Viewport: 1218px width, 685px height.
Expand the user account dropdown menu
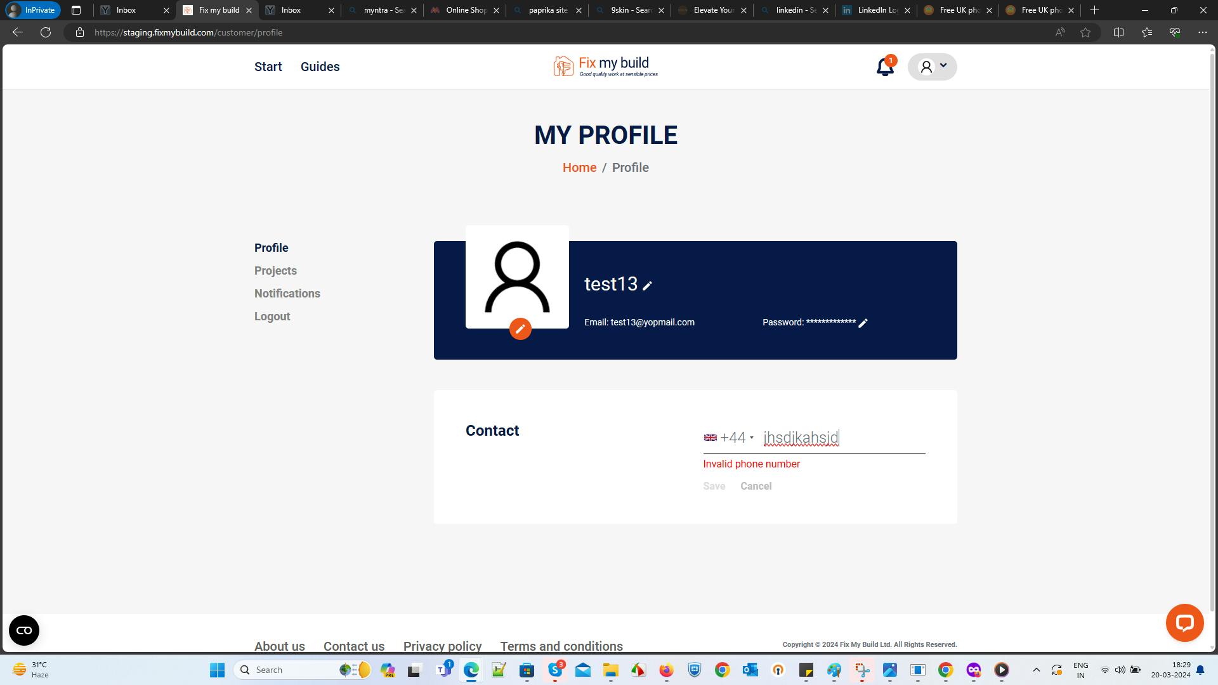pyautogui.click(x=932, y=67)
